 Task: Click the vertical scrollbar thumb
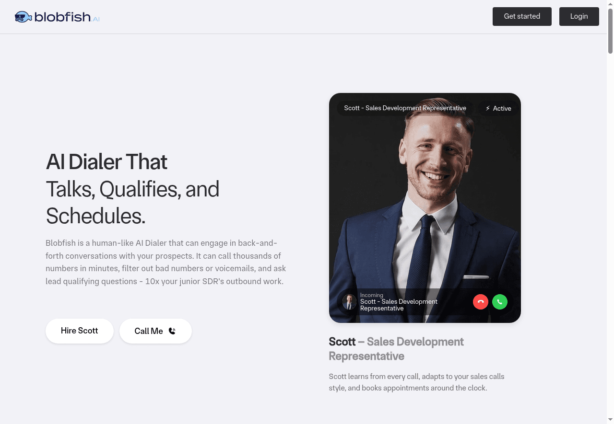pyautogui.click(x=610, y=31)
